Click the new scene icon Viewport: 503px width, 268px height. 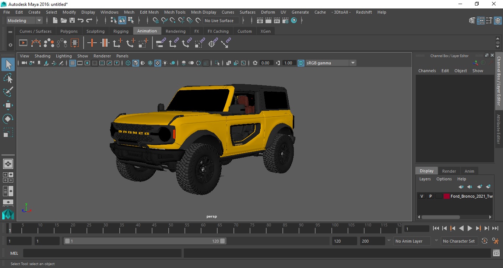[x=55, y=21]
